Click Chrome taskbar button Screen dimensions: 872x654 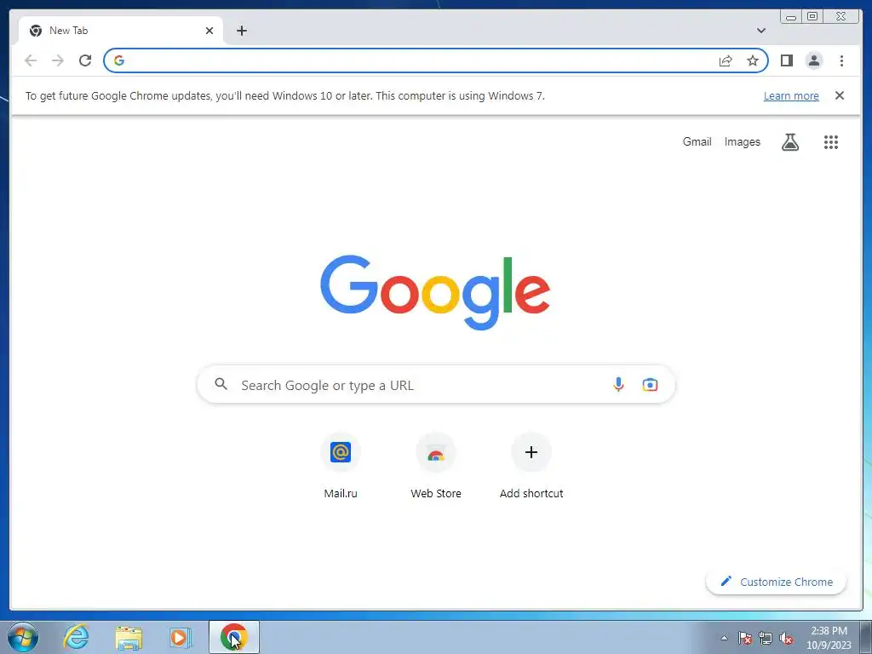pos(233,637)
